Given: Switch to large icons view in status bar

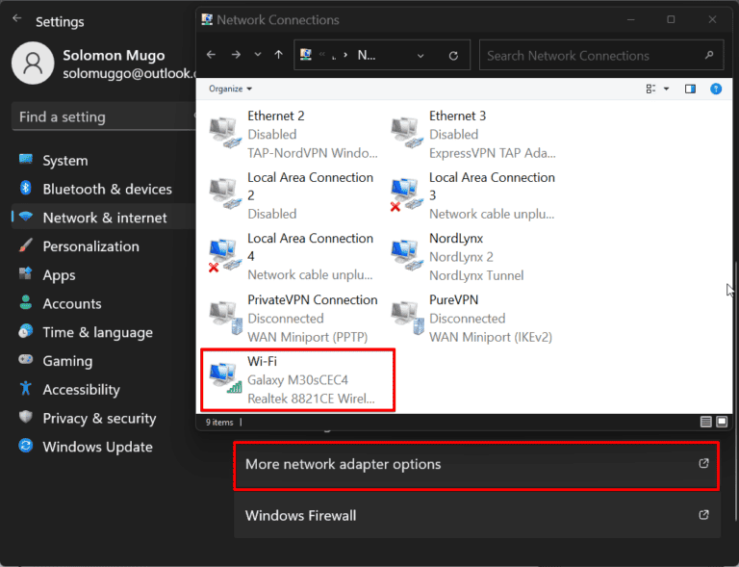Looking at the screenshot, I should click(722, 422).
